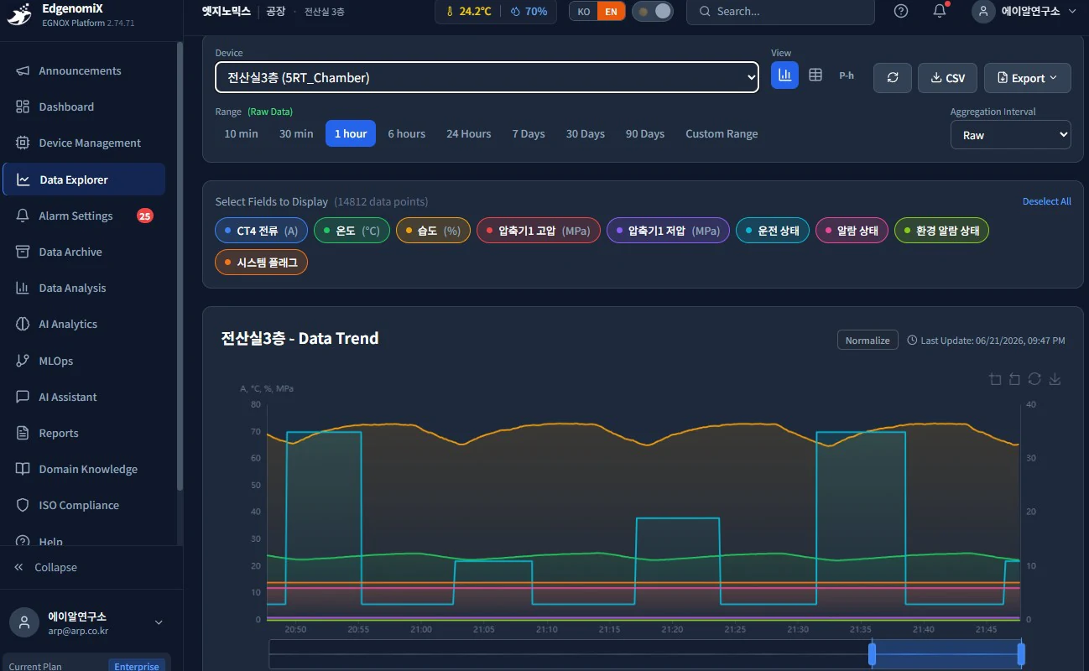Screen dimensions: 1089x671
Task: Click the Data Archive box icon
Action: click(x=23, y=252)
